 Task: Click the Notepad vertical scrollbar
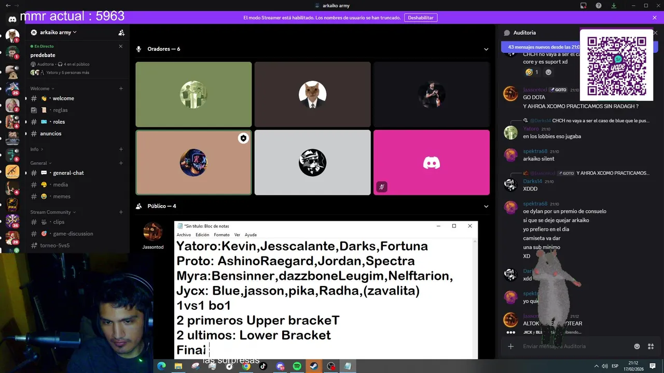[x=475, y=298]
